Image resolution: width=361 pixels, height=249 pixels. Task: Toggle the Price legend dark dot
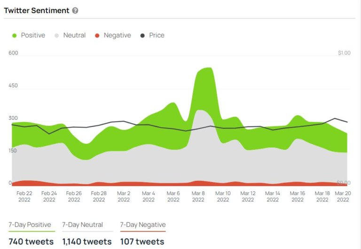[x=142, y=36]
